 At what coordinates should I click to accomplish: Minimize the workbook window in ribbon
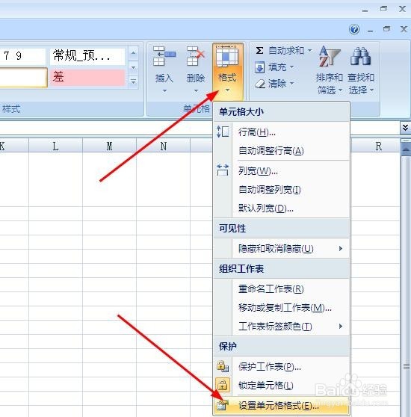[370, 31]
